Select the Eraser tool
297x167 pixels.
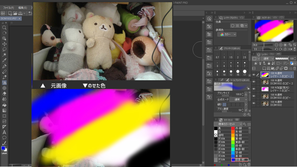pyautogui.click(x=4, y=94)
